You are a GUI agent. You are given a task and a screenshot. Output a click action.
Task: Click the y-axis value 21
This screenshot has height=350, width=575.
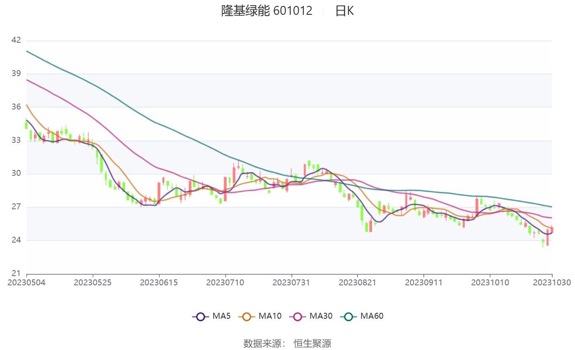(16, 273)
